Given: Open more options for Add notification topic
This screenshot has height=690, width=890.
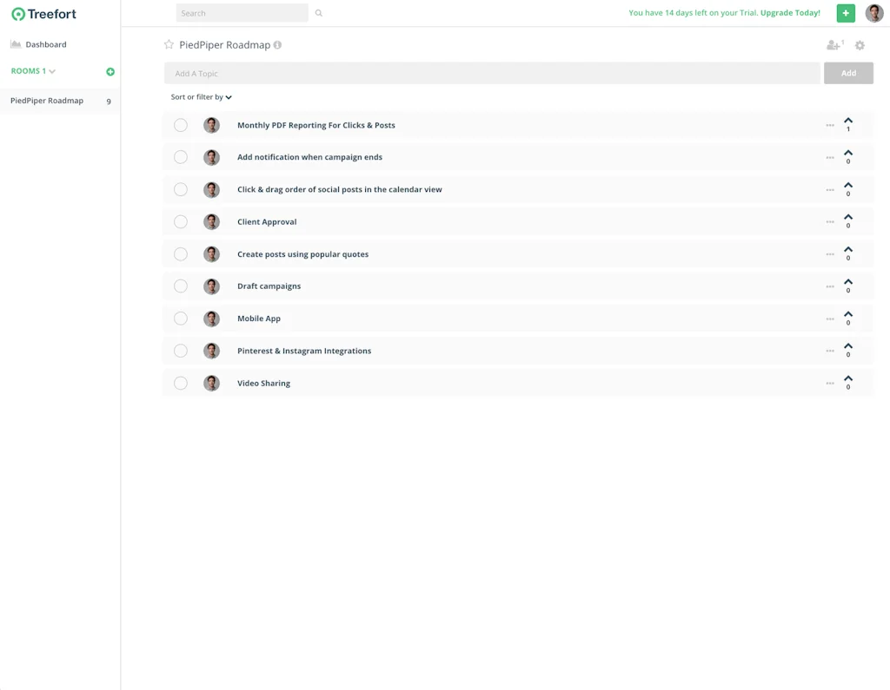Looking at the screenshot, I should click(830, 158).
